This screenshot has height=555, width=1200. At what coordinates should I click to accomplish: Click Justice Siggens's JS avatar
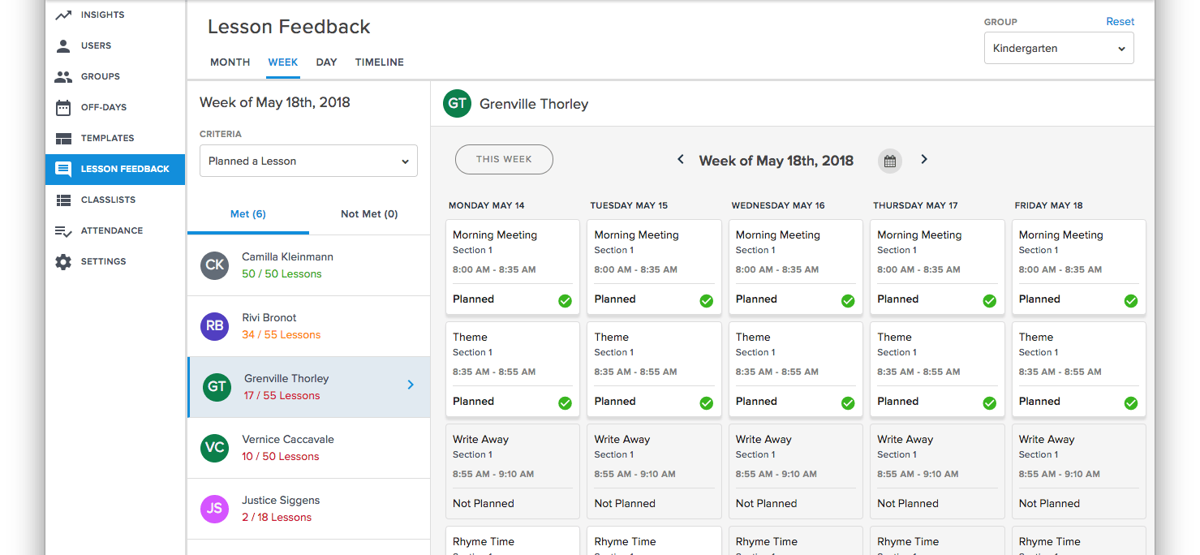coord(215,509)
